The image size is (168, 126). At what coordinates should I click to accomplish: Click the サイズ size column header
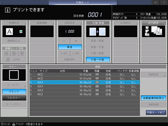(44, 71)
